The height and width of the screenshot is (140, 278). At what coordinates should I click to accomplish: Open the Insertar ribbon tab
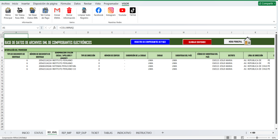pyautogui.click(x=26, y=4)
